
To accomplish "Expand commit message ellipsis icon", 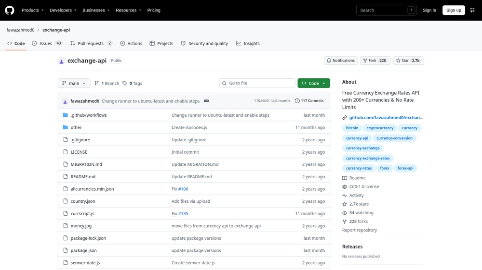I will [x=206, y=101].
